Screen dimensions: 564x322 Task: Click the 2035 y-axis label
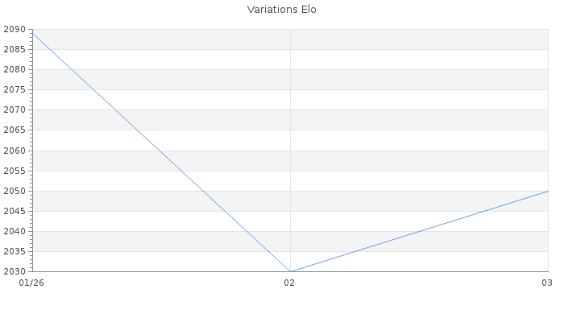tap(15, 251)
